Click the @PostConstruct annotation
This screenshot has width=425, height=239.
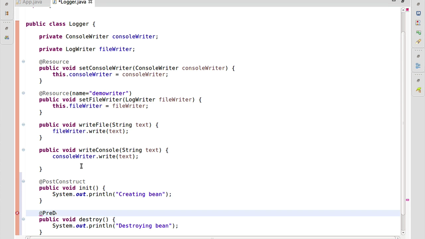pyautogui.click(x=62, y=182)
